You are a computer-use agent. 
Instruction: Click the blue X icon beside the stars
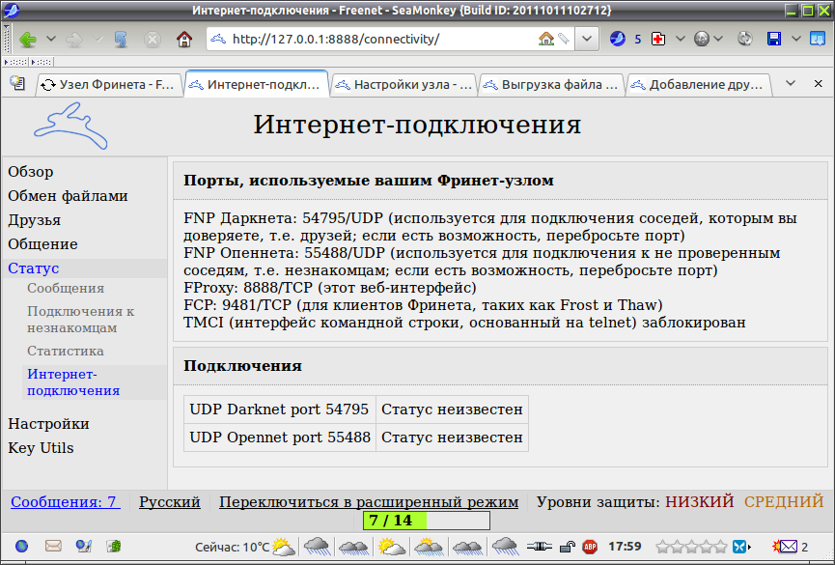pos(739,547)
